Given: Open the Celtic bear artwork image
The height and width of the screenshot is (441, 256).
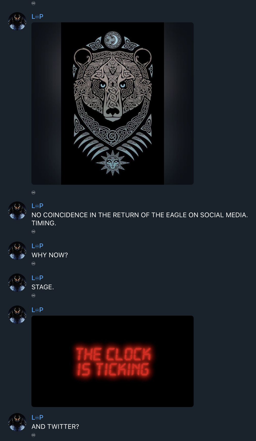Looking at the screenshot, I should click(113, 104).
